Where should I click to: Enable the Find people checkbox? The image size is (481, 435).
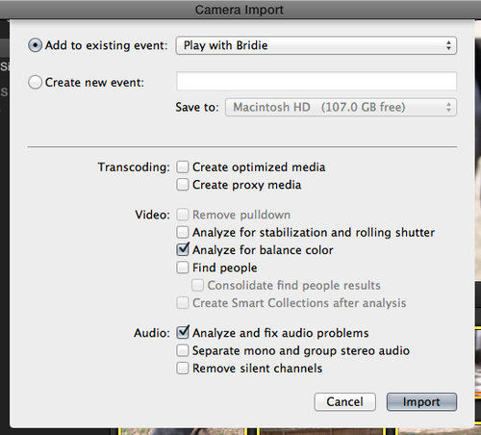pyautogui.click(x=183, y=268)
